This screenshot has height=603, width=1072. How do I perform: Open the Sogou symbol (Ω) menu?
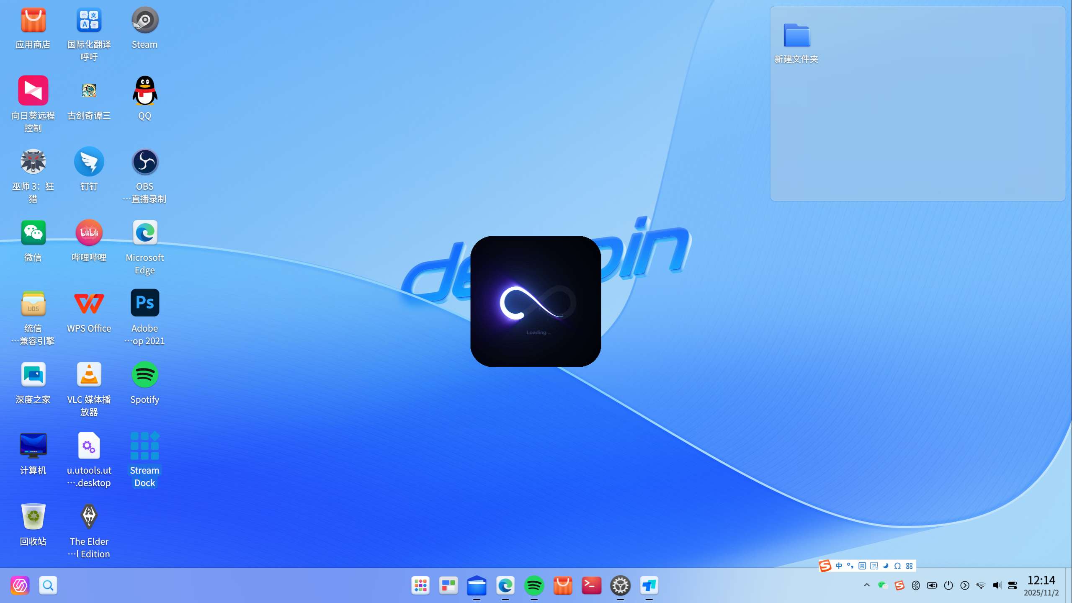pyautogui.click(x=897, y=566)
